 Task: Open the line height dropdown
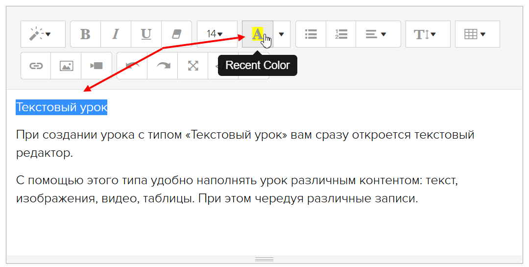[x=425, y=34]
